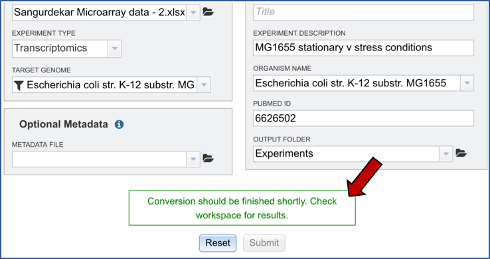Image resolution: width=490 pixels, height=259 pixels.
Task: Click the Reset button
Action: click(x=218, y=243)
